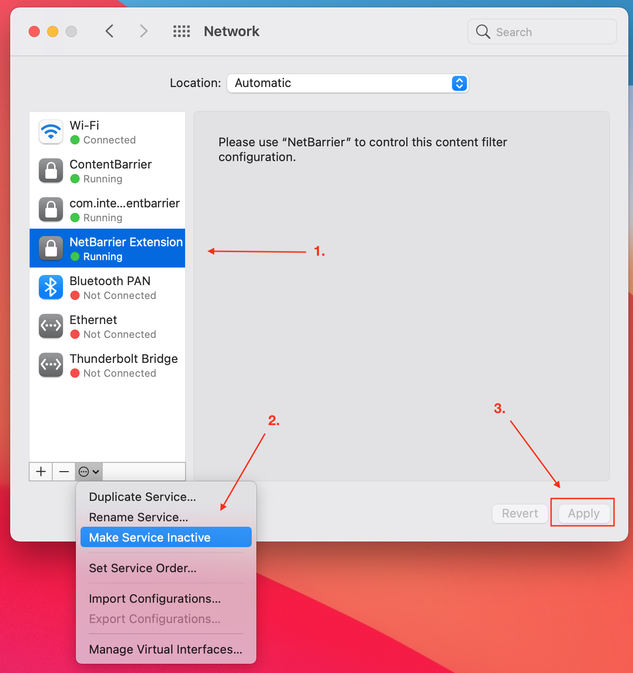This screenshot has width=633, height=673.
Task: Click the NetBarrier content filter message text
Action: pyautogui.click(x=363, y=150)
